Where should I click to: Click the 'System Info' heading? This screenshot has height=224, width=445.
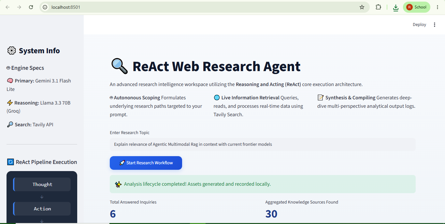pos(39,51)
